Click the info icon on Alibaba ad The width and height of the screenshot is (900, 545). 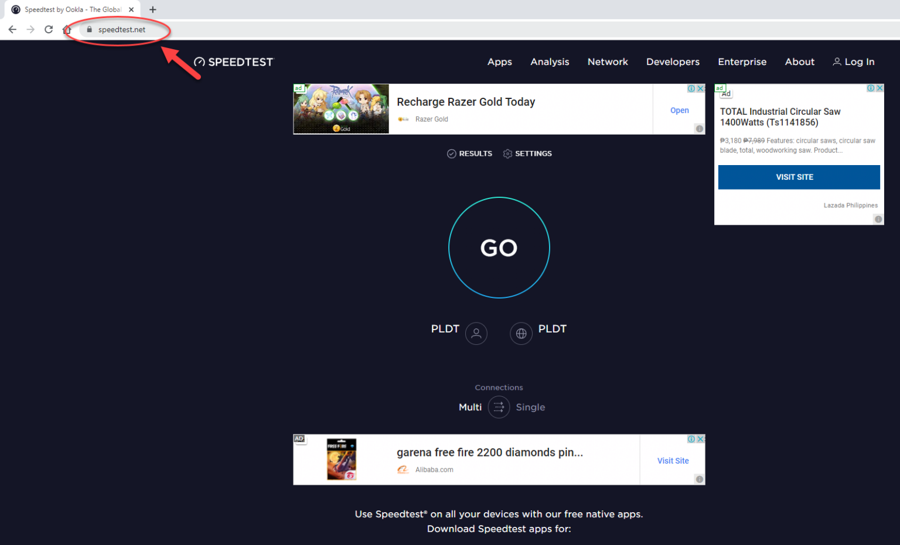click(x=699, y=479)
